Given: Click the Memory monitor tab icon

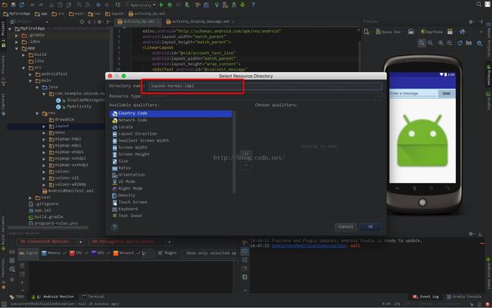Looking at the screenshot, I should click(44, 253).
